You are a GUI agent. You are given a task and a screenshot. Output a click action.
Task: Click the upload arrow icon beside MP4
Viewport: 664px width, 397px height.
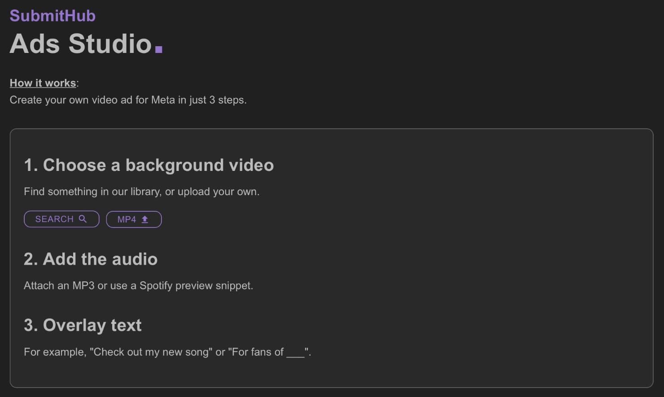click(145, 219)
